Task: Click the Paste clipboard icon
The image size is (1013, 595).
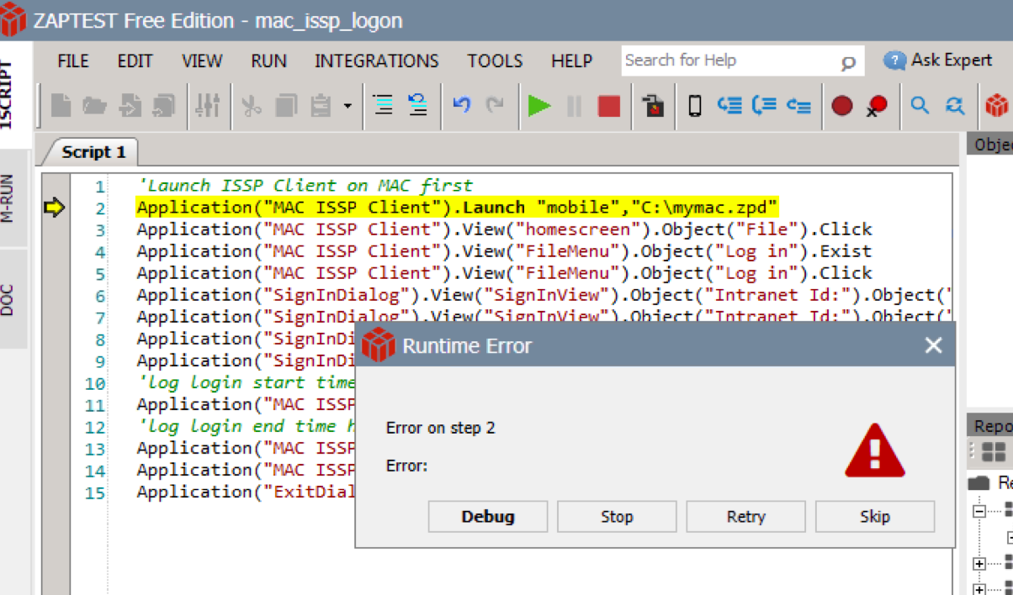Action: pyautogui.click(x=321, y=105)
